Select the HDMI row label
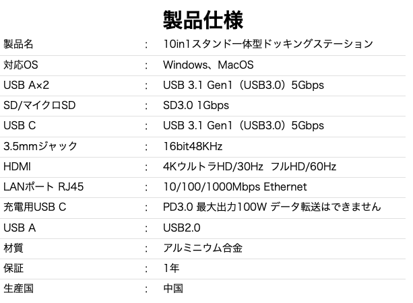This screenshot has height=303, width=413. point(17,166)
